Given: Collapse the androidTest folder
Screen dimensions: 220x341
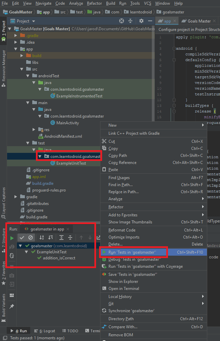Looking at the screenshot, I should coord(28,76).
